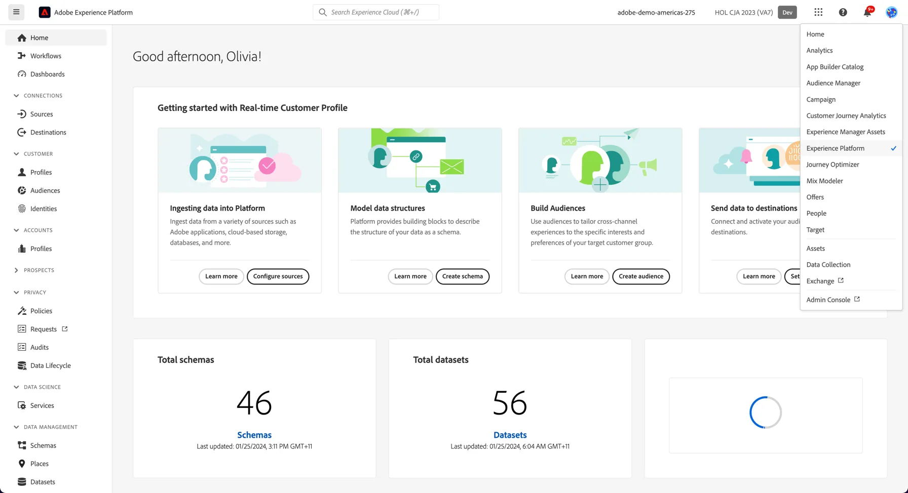Viewport: 908px width, 493px height.
Task: Click the Create audience button
Action: pos(641,276)
